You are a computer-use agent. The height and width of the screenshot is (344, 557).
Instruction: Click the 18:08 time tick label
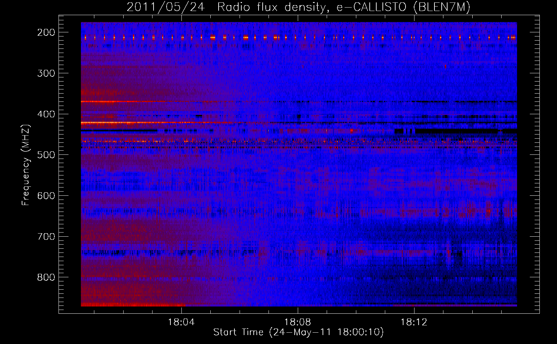pos(297,322)
